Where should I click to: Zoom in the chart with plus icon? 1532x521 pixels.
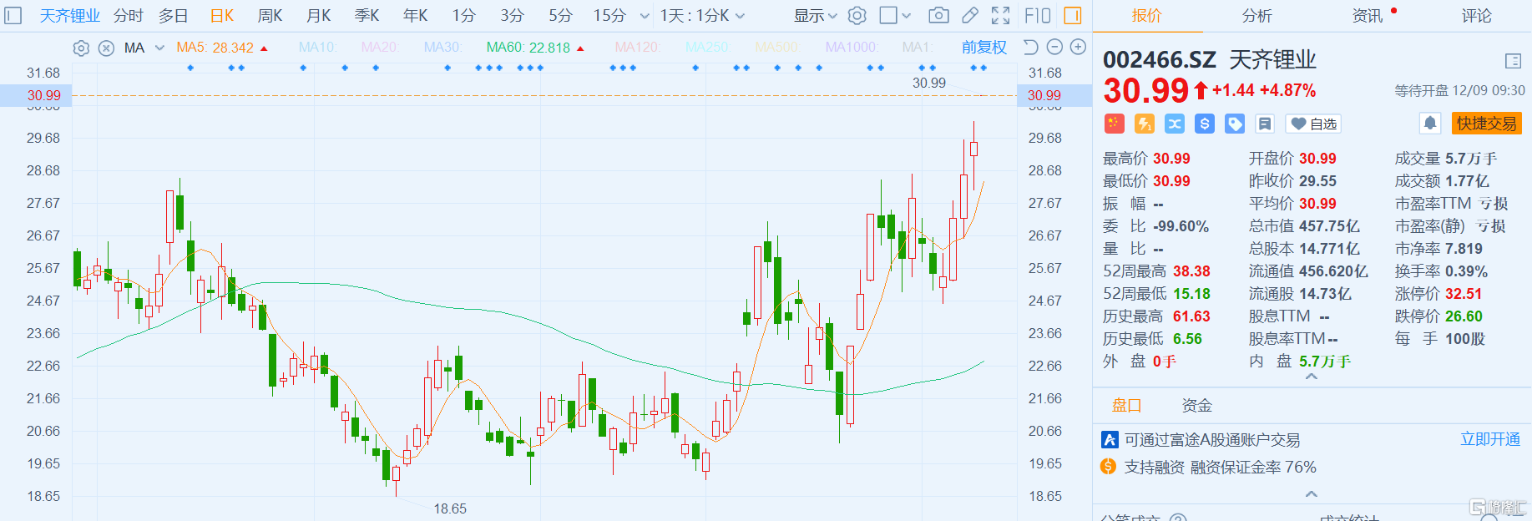[x=1078, y=48]
